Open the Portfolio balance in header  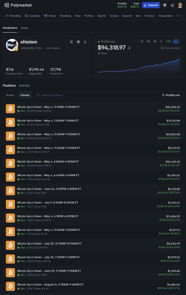pyautogui.click(x=122, y=5)
